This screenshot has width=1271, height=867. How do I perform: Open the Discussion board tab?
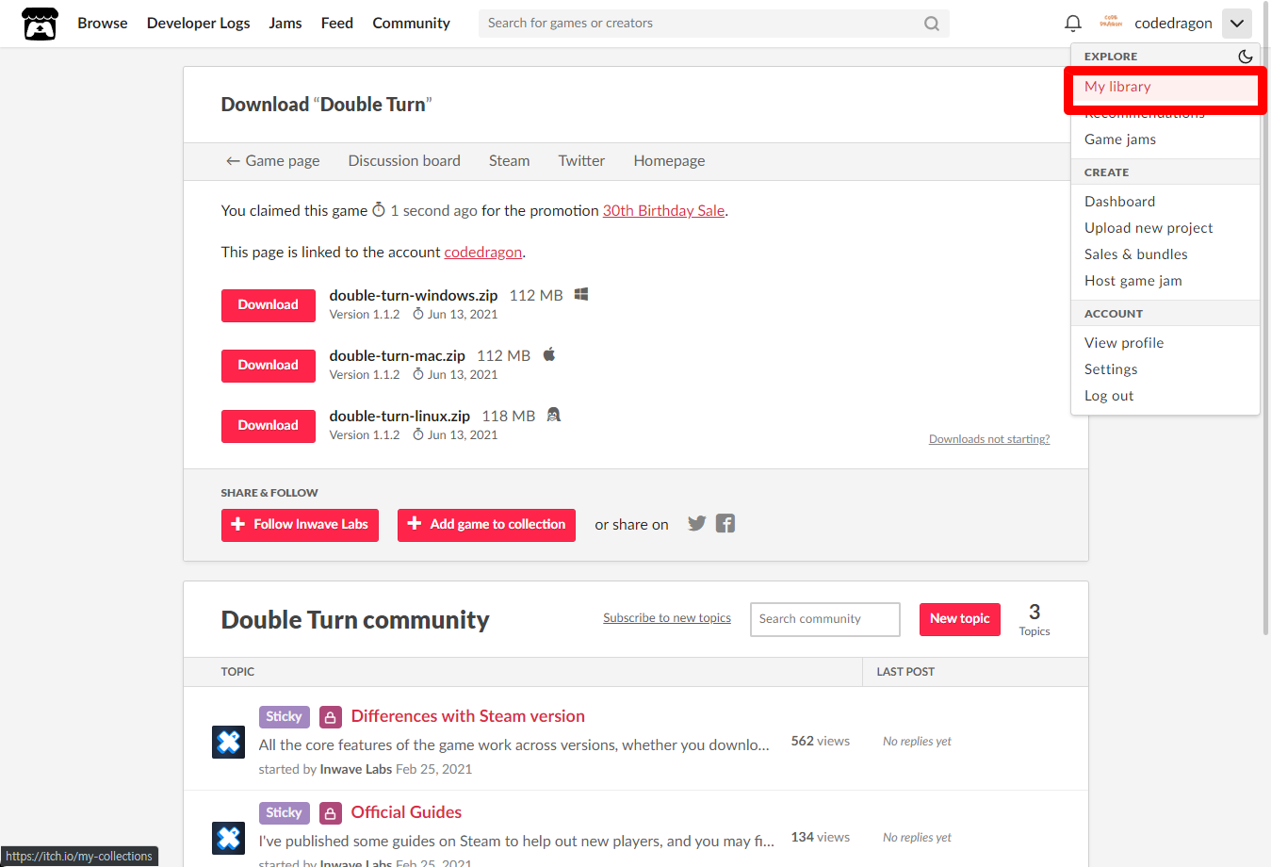pos(404,161)
